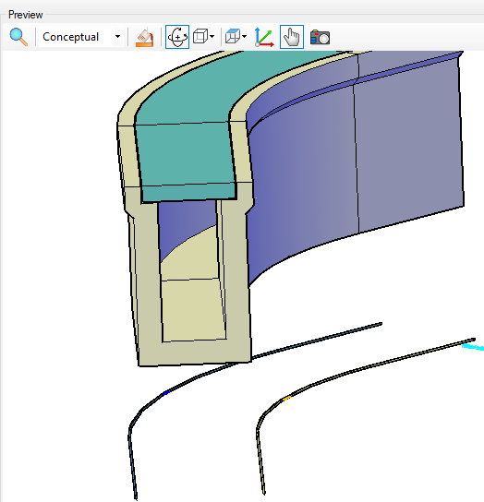
Task: Open the shaded box icon's dropdown arrow
Action: coord(244,37)
